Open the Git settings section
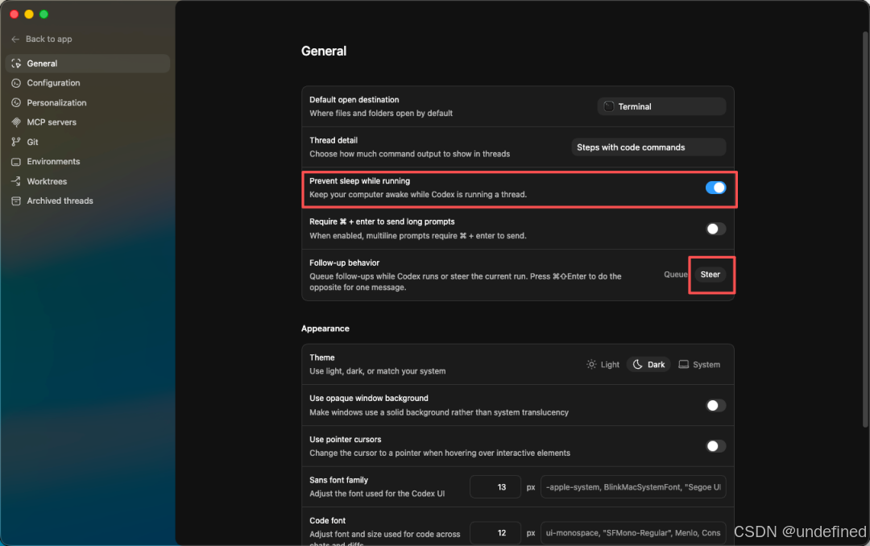 [x=88, y=142]
